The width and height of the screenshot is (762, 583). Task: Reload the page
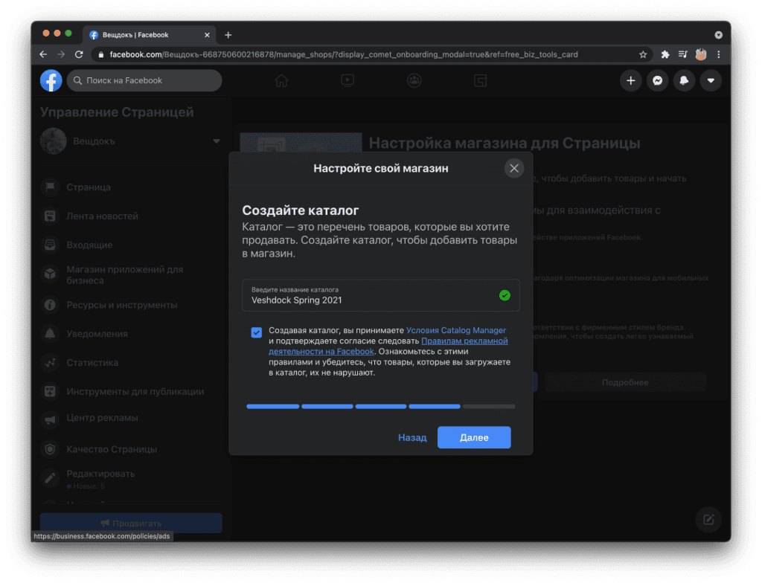point(79,54)
